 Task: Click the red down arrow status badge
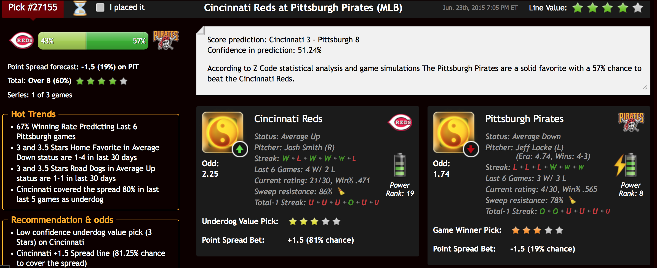(x=471, y=149)
